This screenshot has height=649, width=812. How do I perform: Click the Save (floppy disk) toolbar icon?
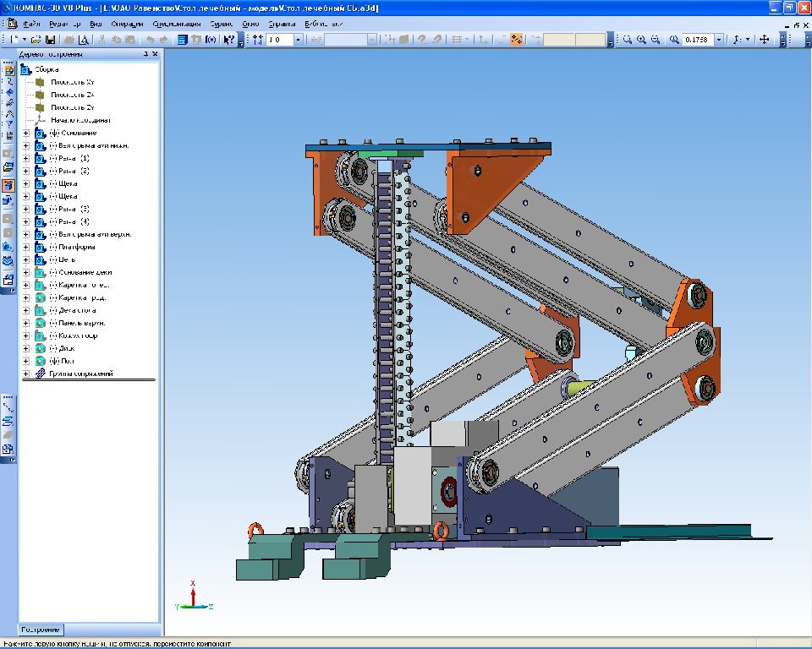click(x=50, y=40)
